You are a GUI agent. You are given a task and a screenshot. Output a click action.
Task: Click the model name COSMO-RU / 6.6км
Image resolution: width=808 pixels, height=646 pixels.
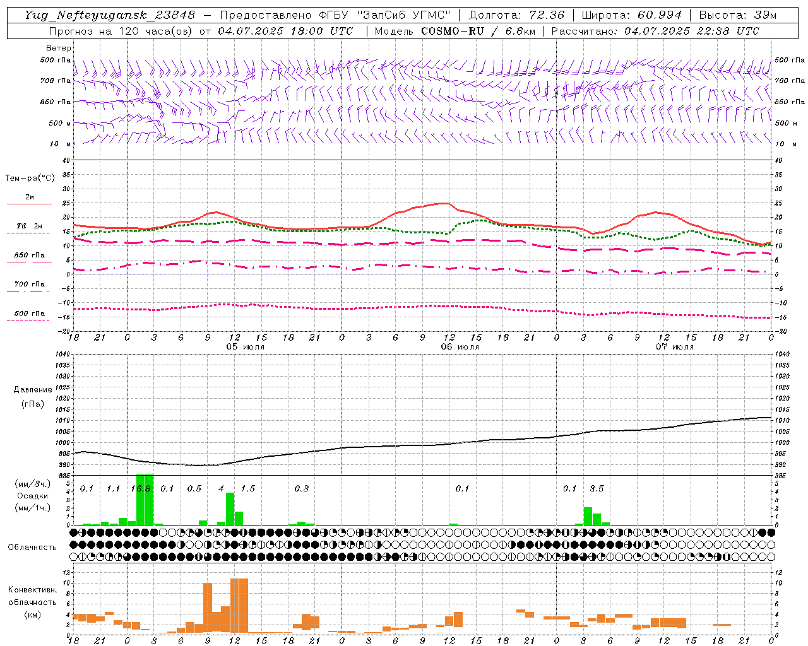click(478, 31)
